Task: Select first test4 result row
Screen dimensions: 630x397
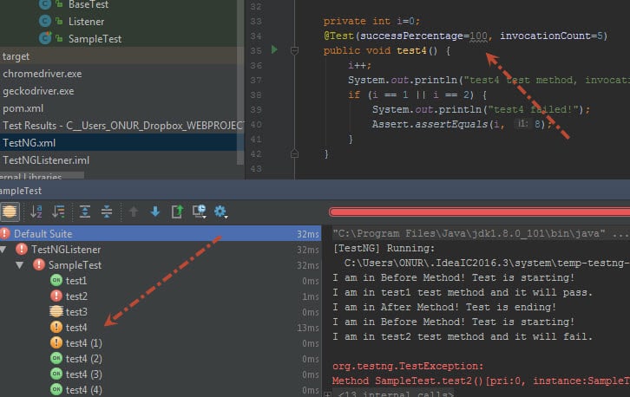Action: [x=76, y=328]
